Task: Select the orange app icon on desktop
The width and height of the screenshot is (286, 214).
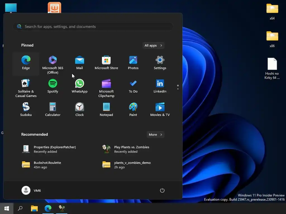Action: click(x=54, y=8)
